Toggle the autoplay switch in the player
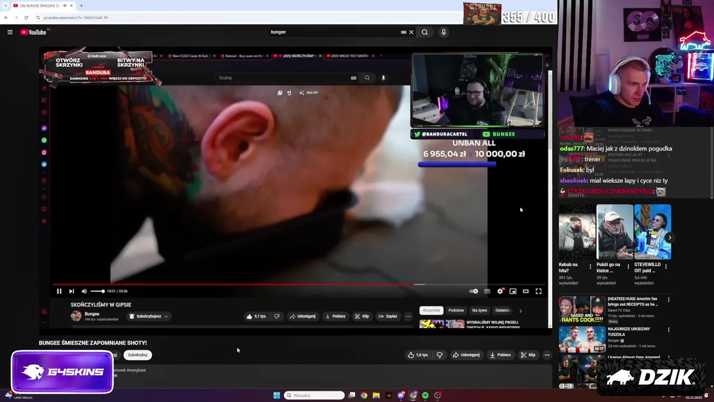Screen dimensions: 714x402 pos(474,291)
